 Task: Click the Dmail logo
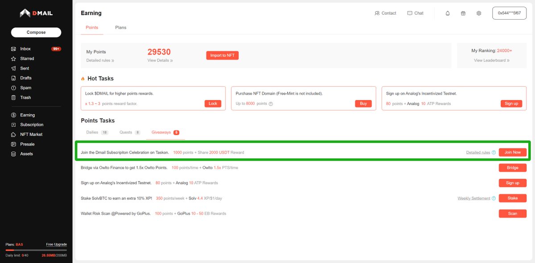pos(36,13)
